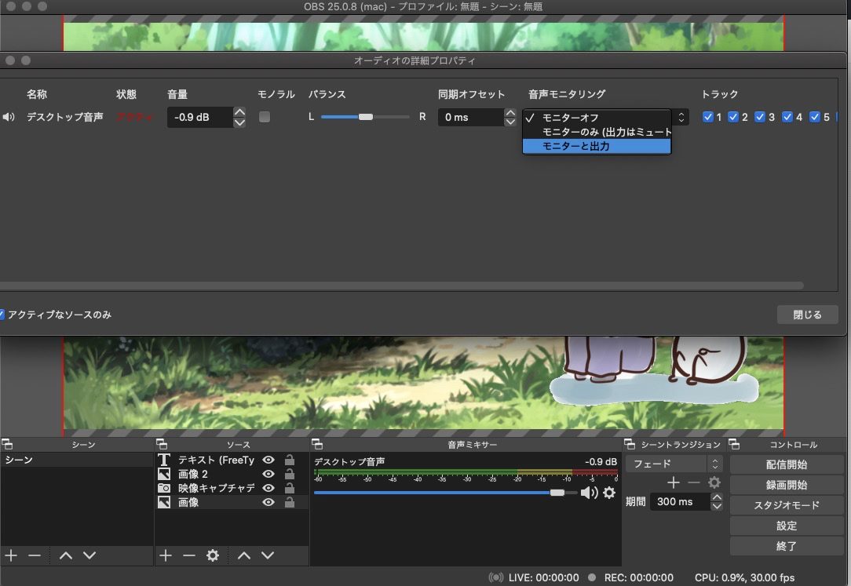Uncheck track 2 for デスクトップ音声
The width and height of the screenshot is (851, 586).
733,117
